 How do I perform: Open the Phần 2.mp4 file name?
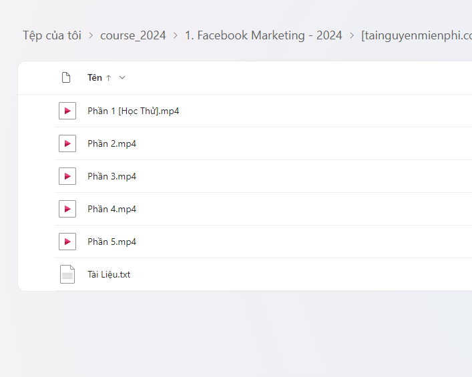pos(111,143)
